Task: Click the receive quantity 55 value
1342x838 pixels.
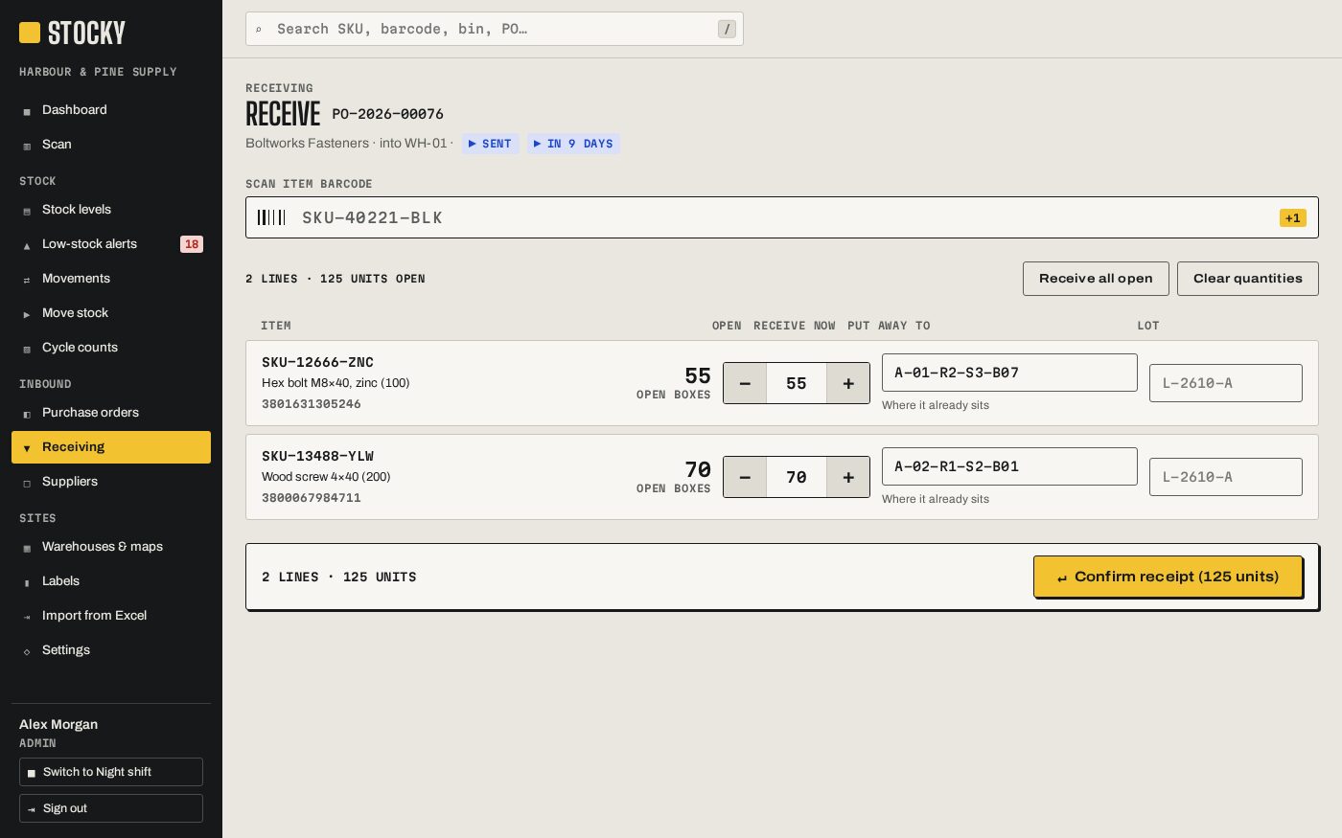Action: click(x=797, y=383)
